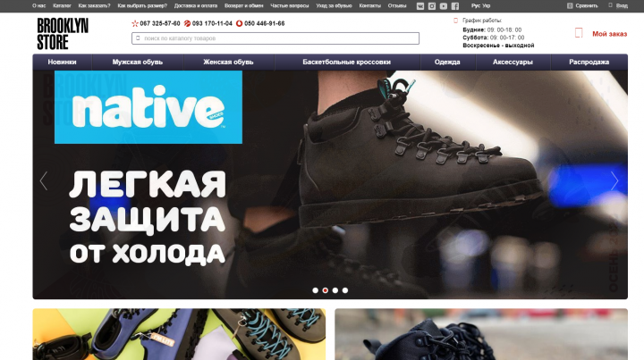Open the Женская обувь menu
644x360 pixels.
coord(228,62)
